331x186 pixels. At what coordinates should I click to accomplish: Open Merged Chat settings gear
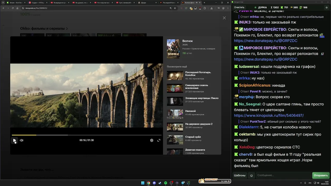327,7
